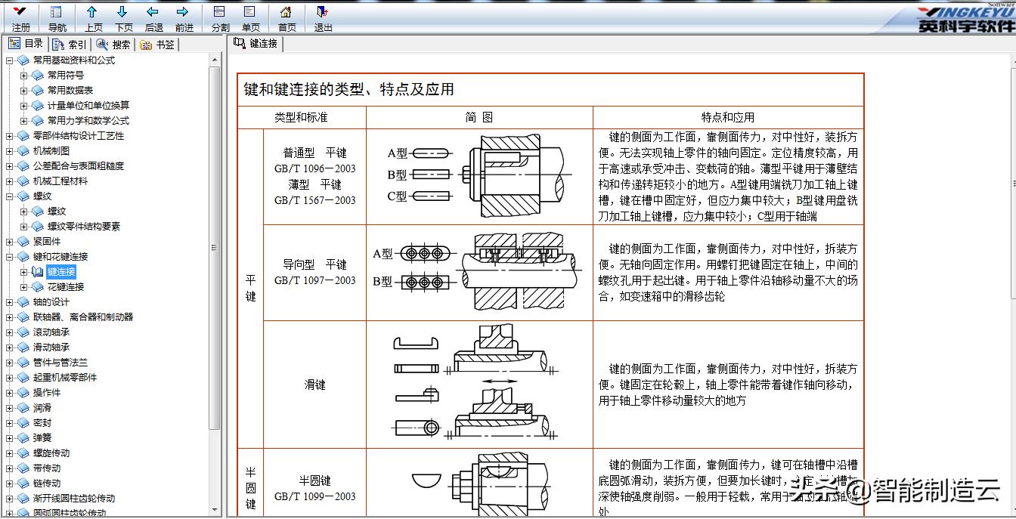This screenshot has height=519, width=1016.
Task: Expand the 常用符号 tree node
Action: coord(23,76)
